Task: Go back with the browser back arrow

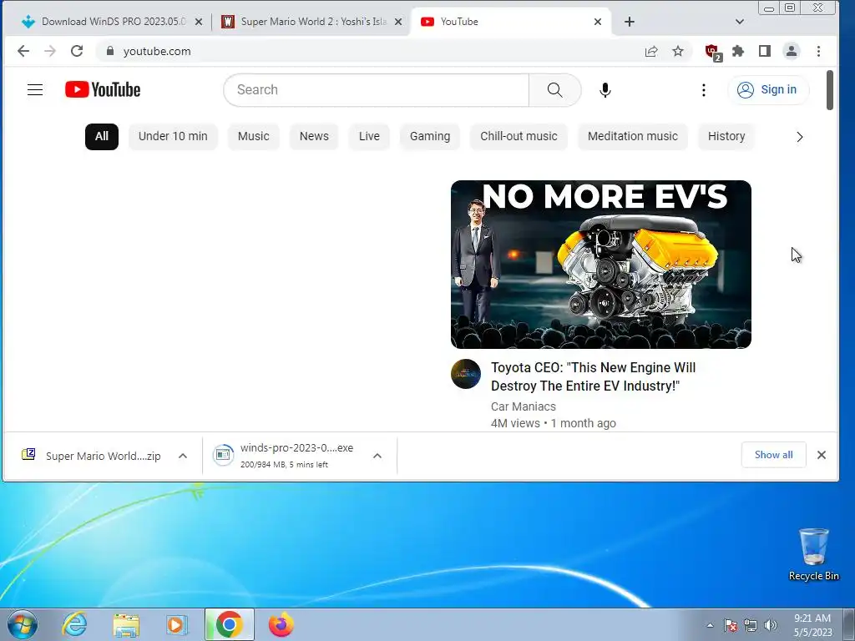Action: tap(23, 51)
